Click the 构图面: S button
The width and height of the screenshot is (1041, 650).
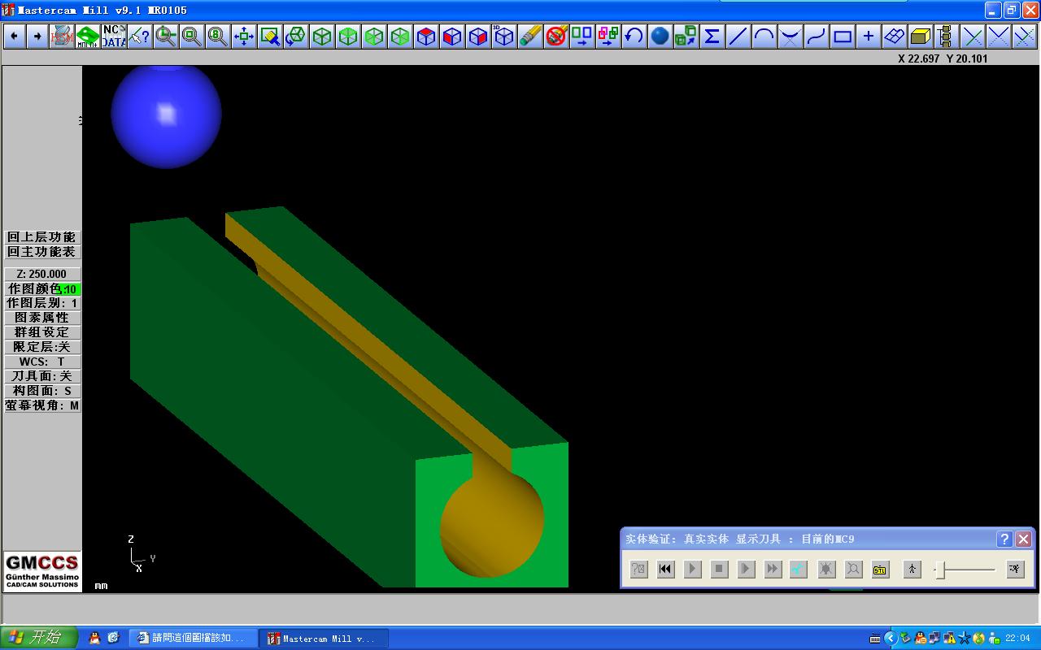click(42, 391)
